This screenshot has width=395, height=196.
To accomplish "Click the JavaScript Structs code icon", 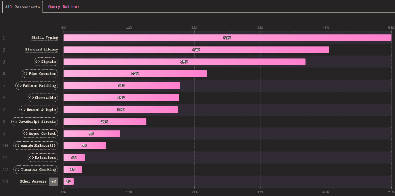I will coord(15,122).
